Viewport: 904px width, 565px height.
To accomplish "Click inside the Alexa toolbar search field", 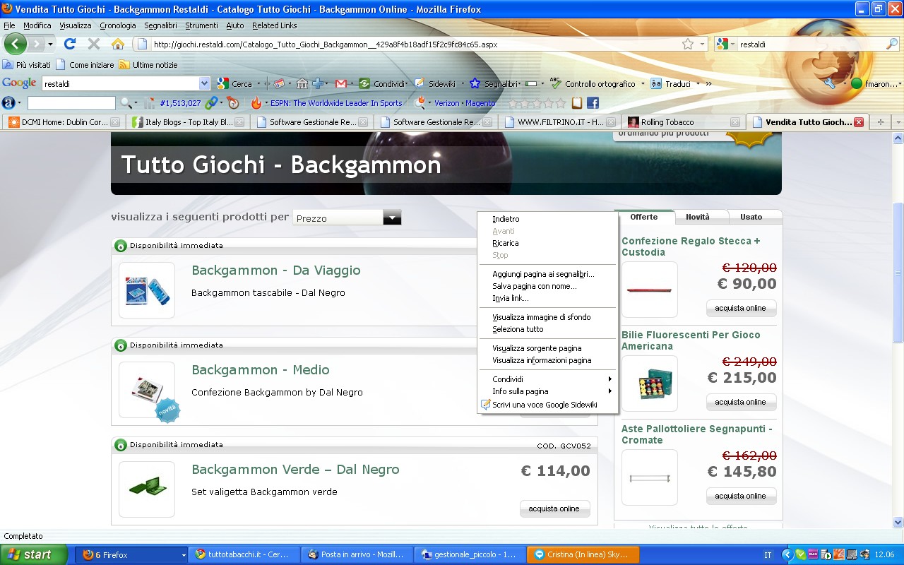I will click(71, 103).
